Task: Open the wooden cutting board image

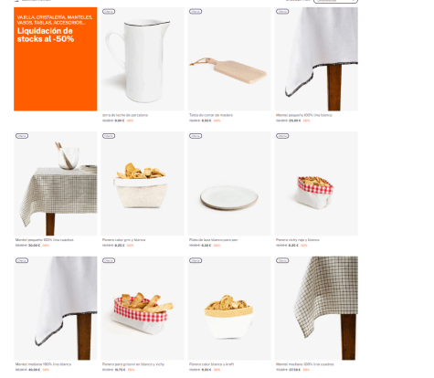Action: pos(229,59)
